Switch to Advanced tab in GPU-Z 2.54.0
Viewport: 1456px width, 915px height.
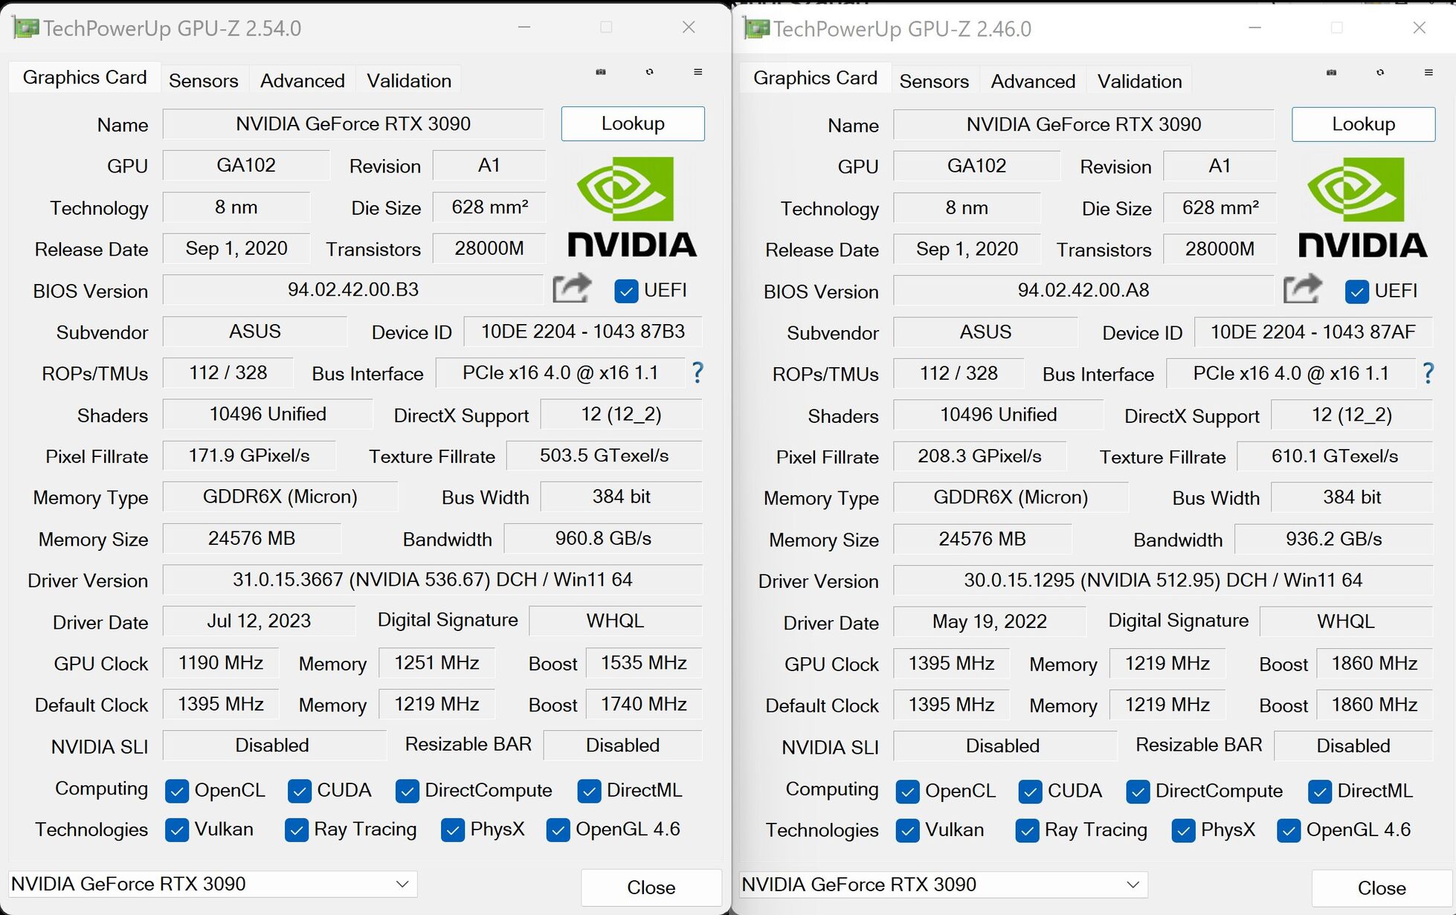click(x=303, y=80)
